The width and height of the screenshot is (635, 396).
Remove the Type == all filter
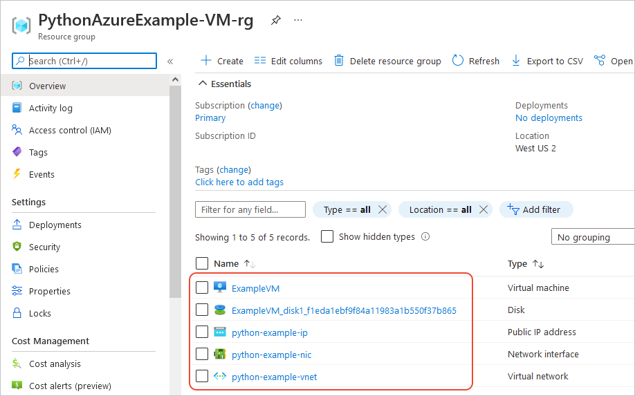383,209
